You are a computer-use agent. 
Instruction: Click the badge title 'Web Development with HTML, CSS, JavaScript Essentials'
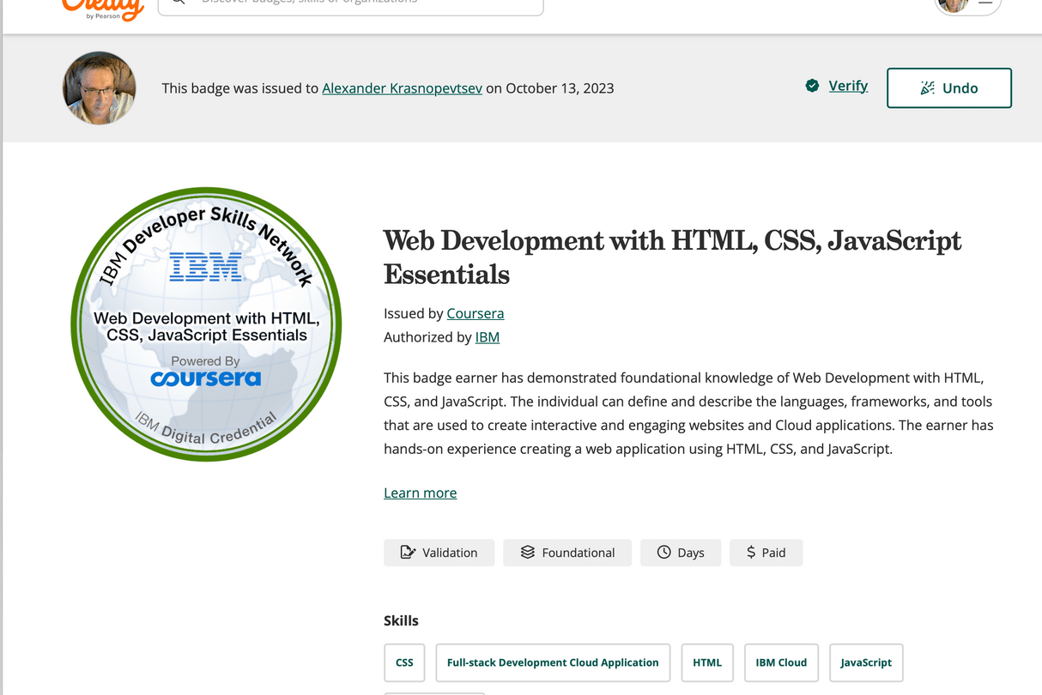tap(672, 257)
